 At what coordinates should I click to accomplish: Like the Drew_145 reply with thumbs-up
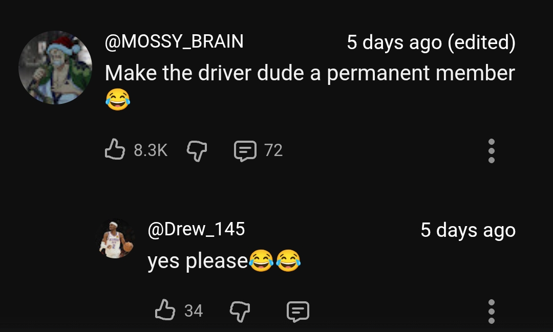pos(165,310)
